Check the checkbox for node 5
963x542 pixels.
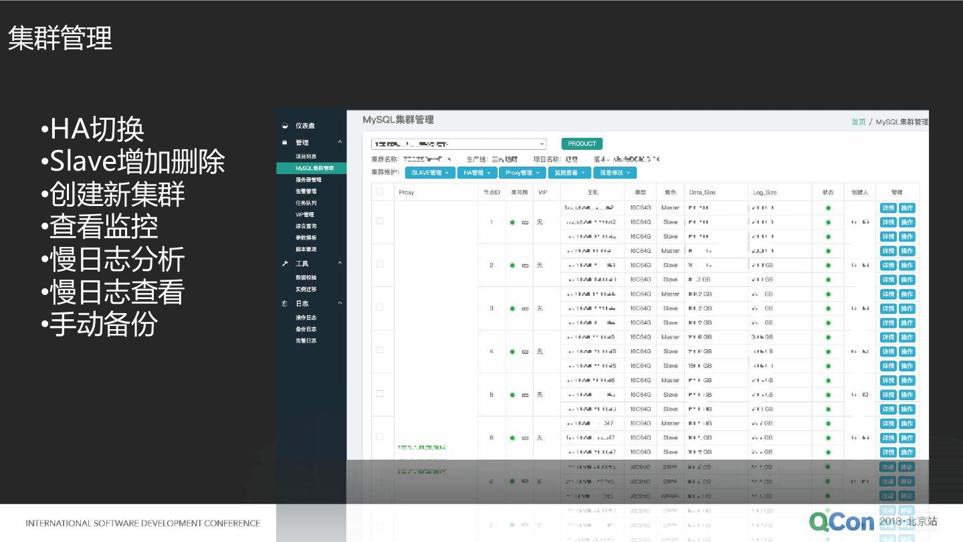380,393
